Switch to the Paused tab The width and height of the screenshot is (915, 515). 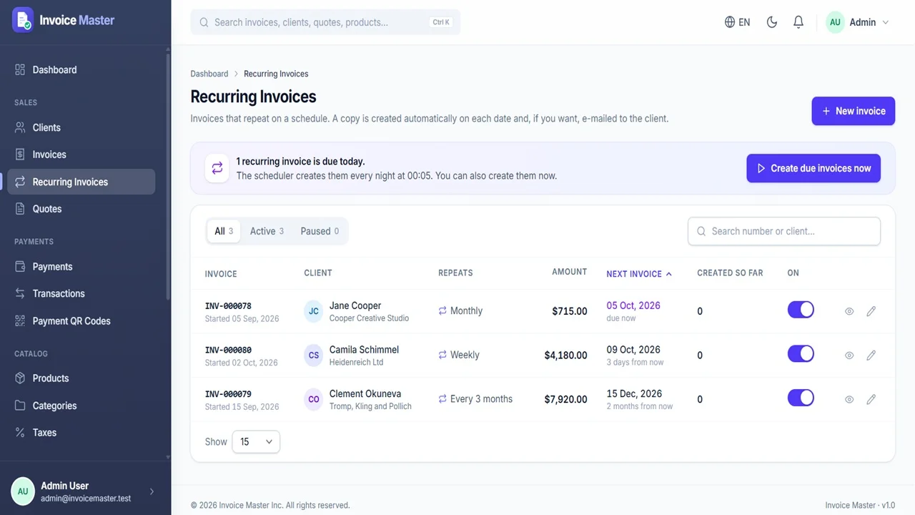coord(320,231)
